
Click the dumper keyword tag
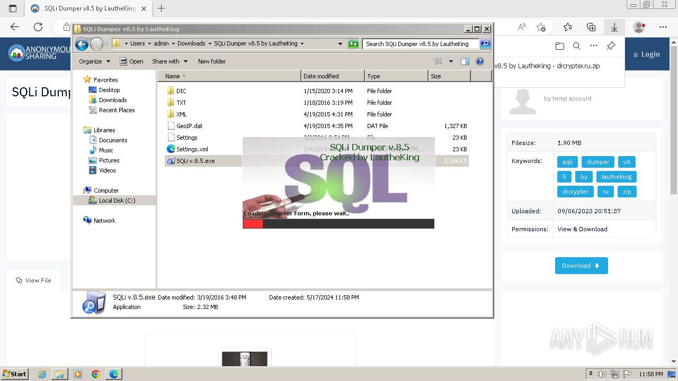pos(597,162)
